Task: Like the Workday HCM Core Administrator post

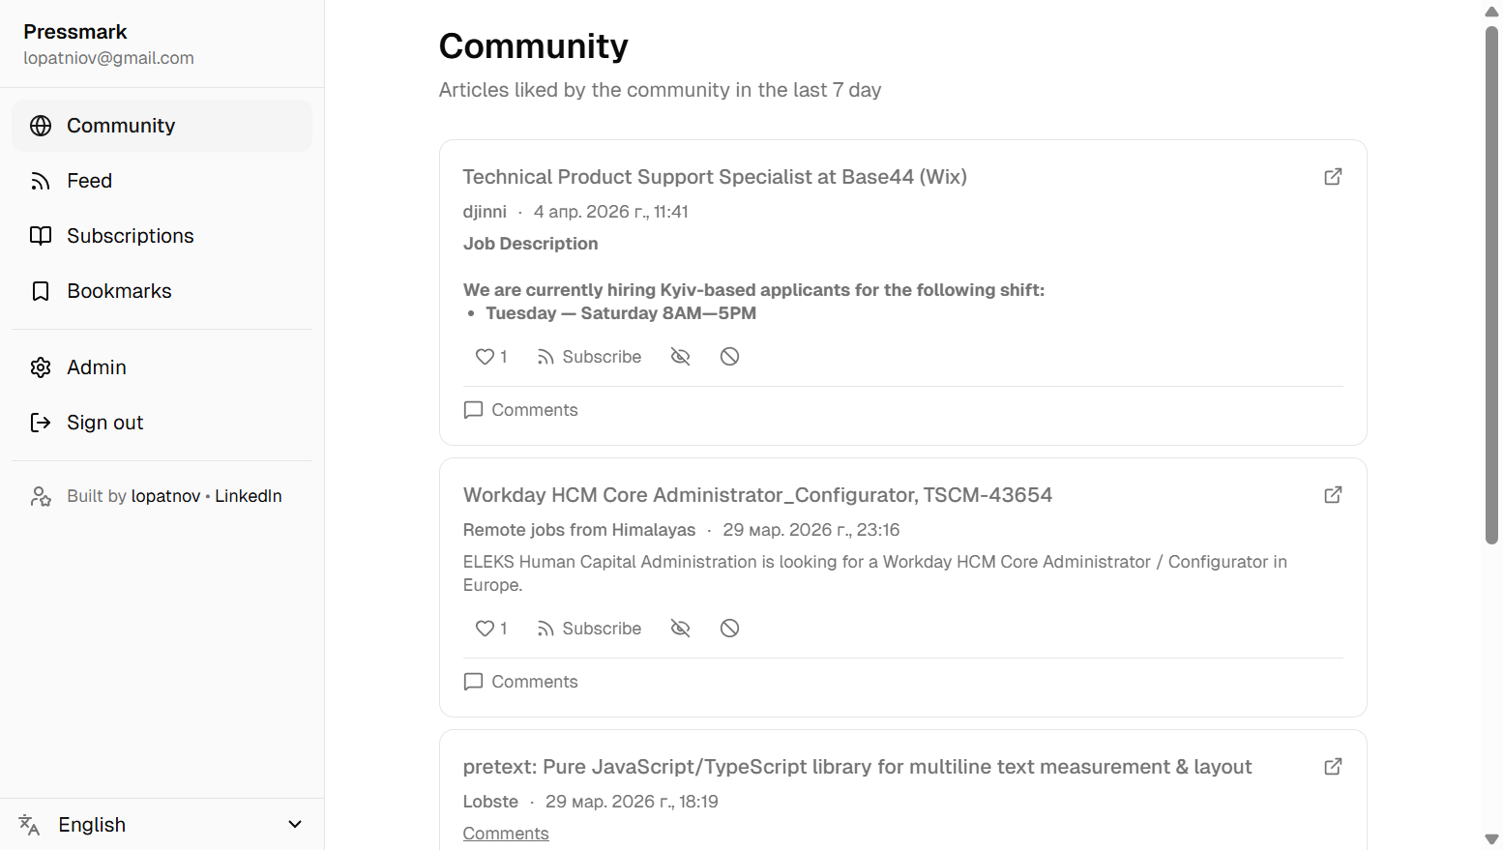Action: point(485,628)
